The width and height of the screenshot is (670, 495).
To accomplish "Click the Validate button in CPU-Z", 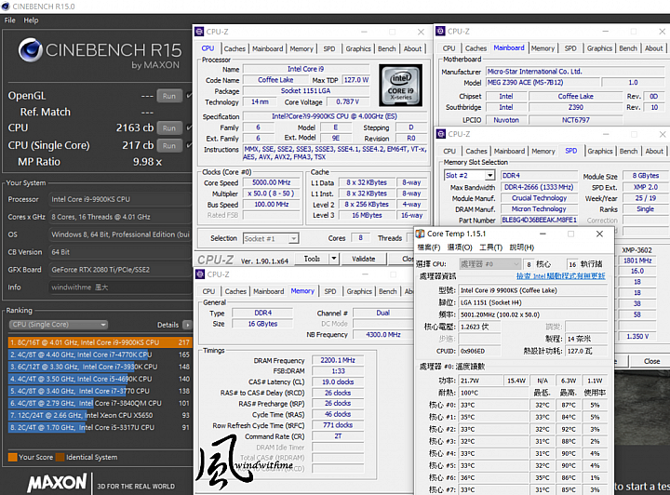I will click(364, 259).
